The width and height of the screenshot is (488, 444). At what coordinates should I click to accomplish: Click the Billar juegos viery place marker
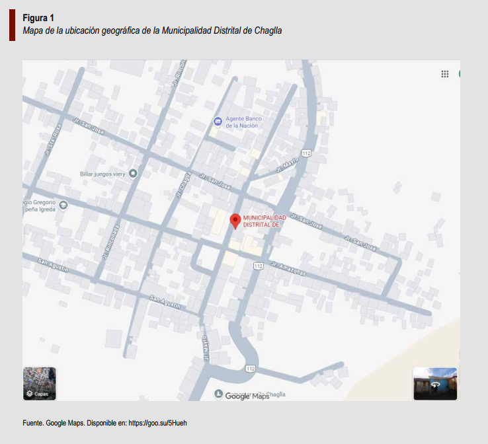[x=133, y=174]
